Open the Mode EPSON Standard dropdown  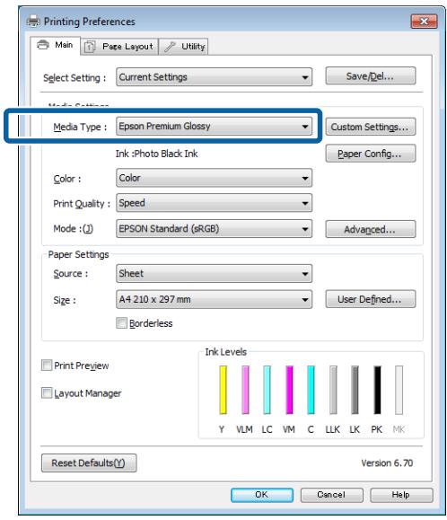coord(214,229)
